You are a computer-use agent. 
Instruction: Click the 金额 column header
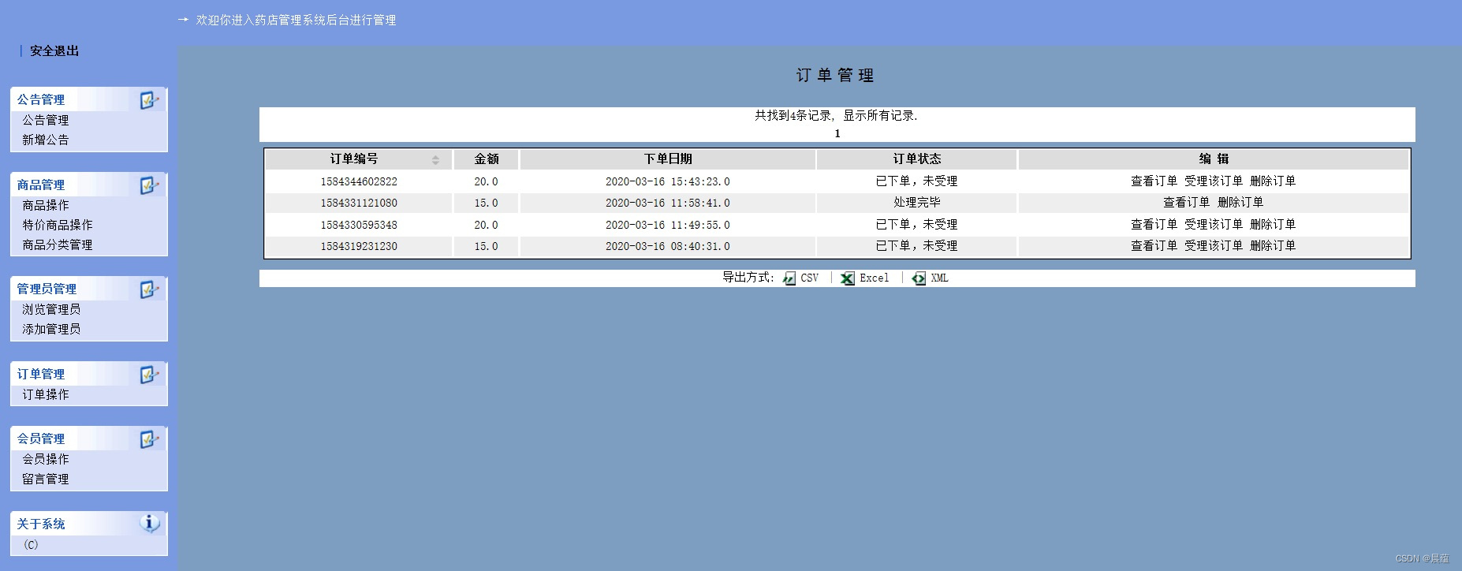tap(487, 159)
